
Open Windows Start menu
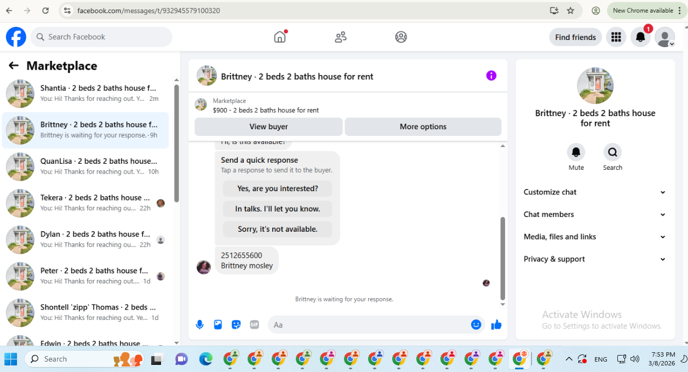click(11, 359)
